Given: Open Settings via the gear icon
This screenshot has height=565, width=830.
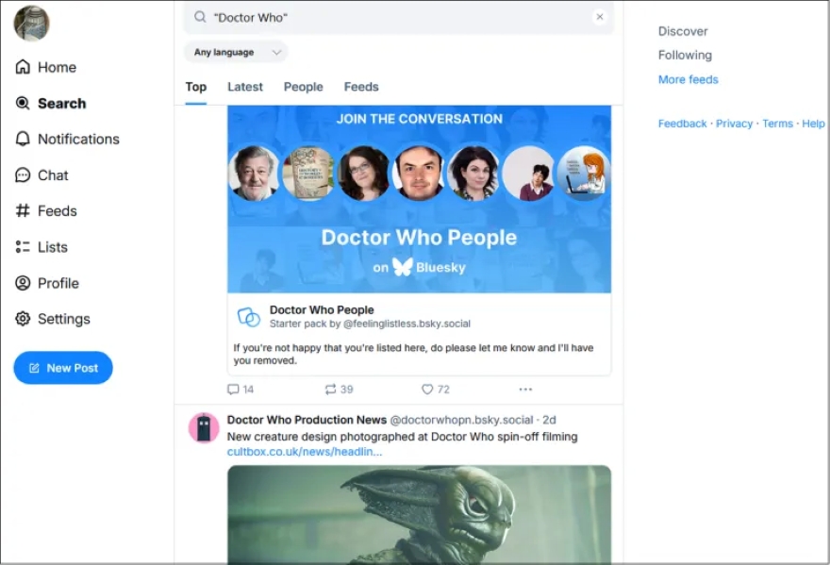Looking at the screenshot, I should (x=23, y=319).
